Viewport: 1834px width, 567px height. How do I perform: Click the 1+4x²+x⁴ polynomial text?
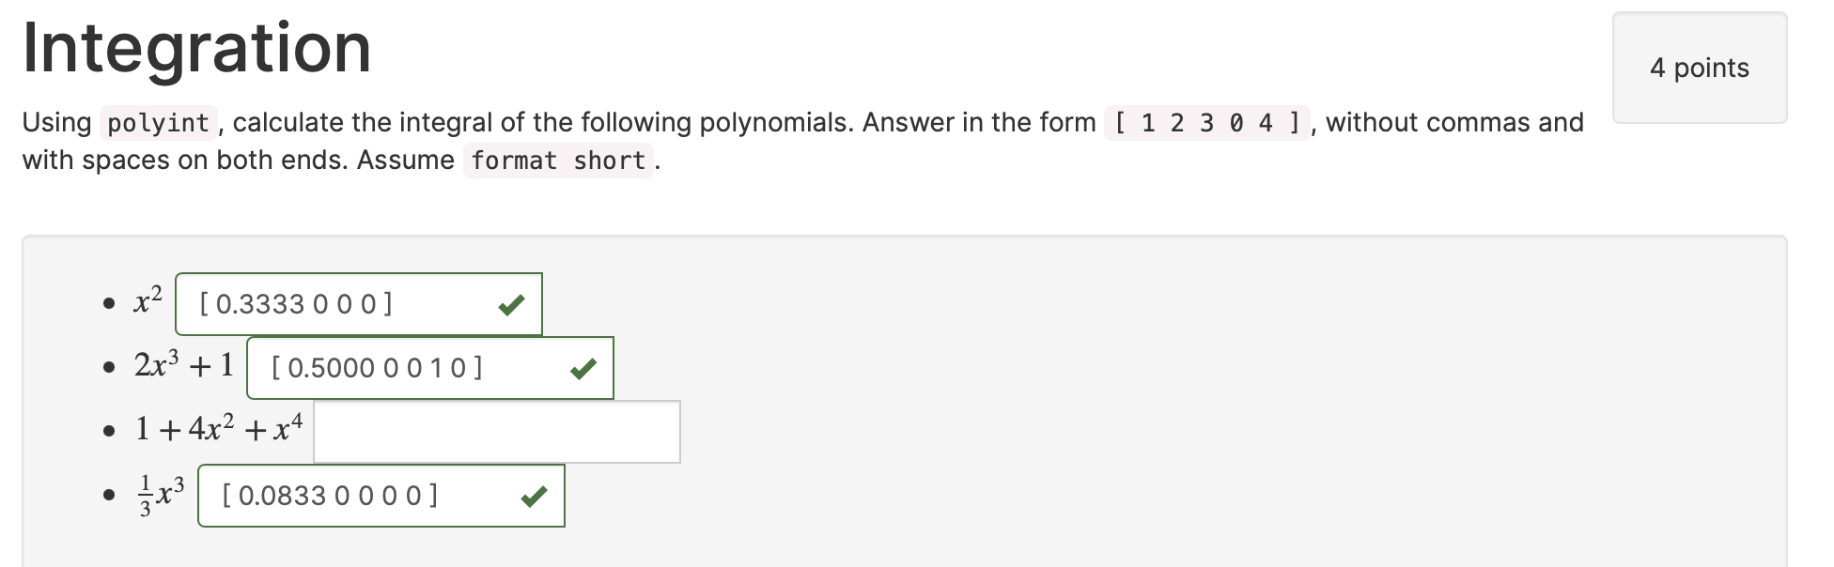(x=218, y=428)
